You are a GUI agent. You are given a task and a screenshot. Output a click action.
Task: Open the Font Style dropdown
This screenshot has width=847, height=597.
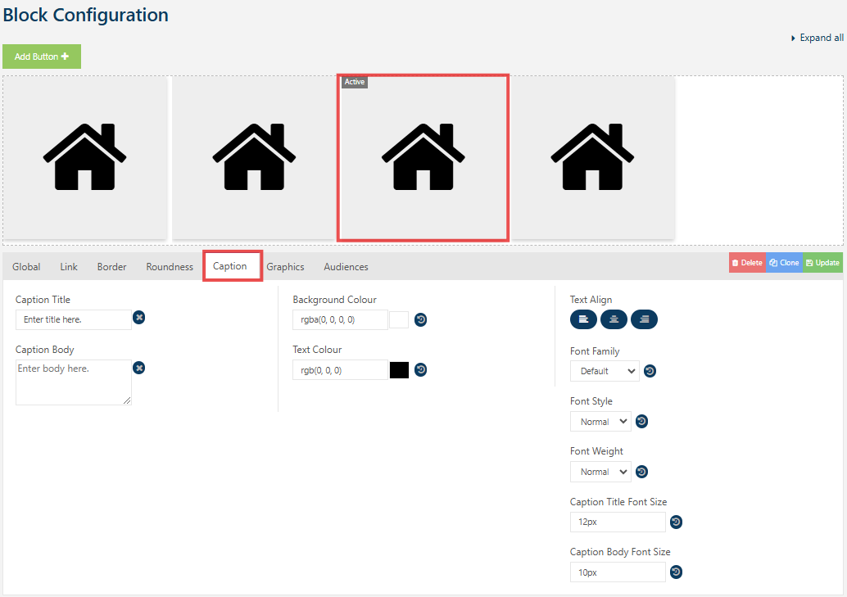tap(600, 422)
